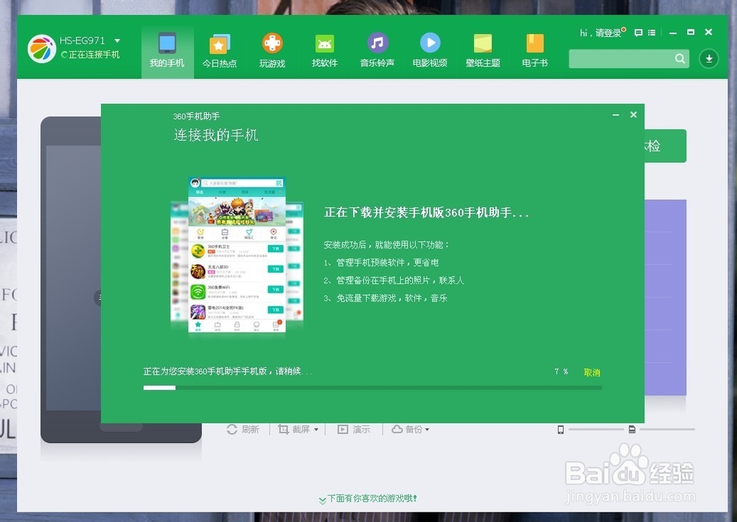Click the 7 % progress value
The height and width of the screenshot is (522, 737).
561,372
